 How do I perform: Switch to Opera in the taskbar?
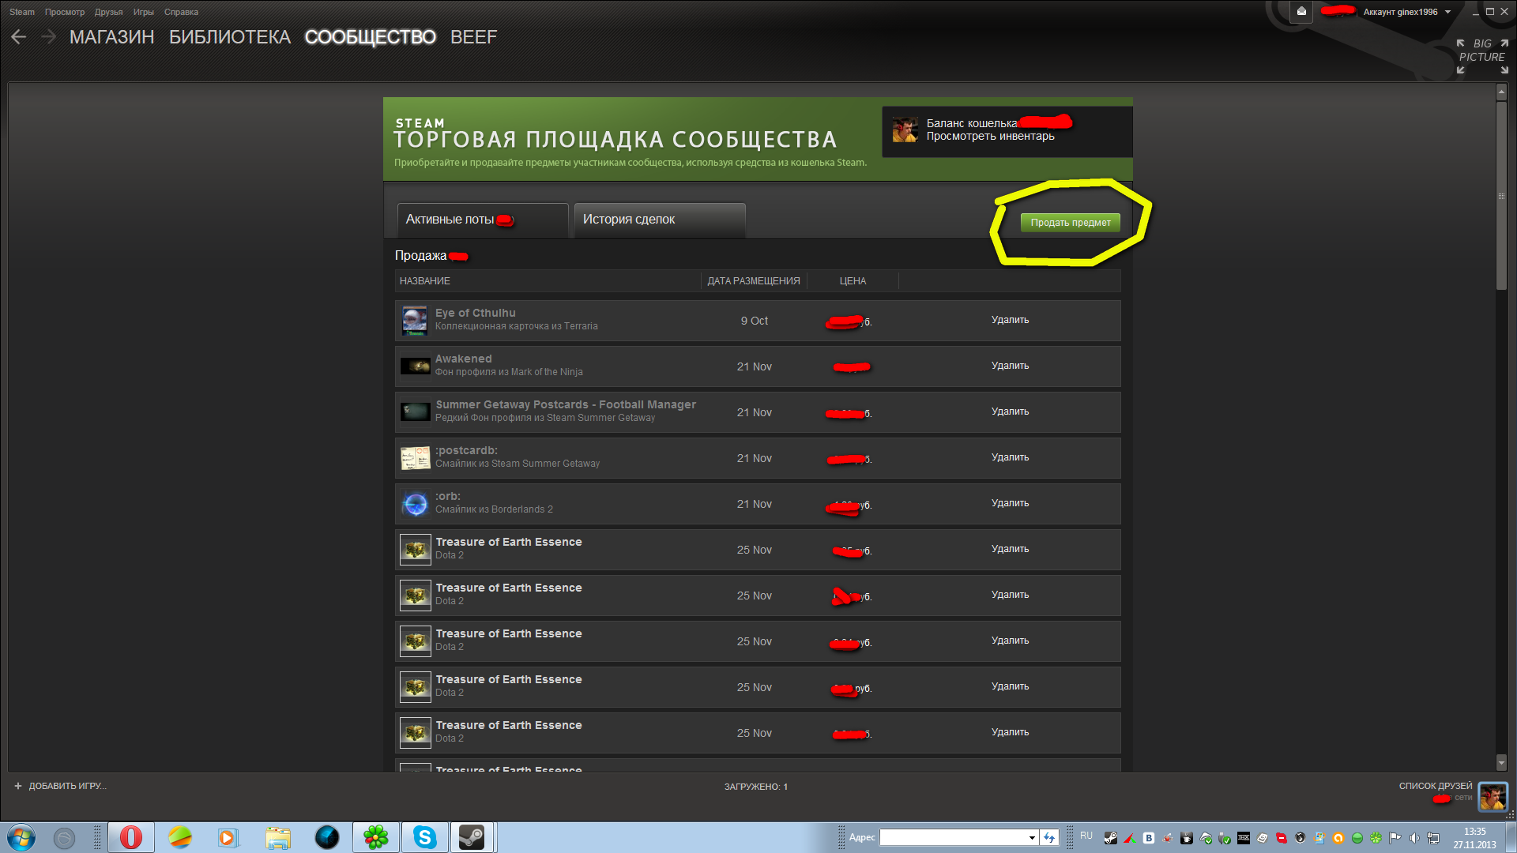[131, 837]
